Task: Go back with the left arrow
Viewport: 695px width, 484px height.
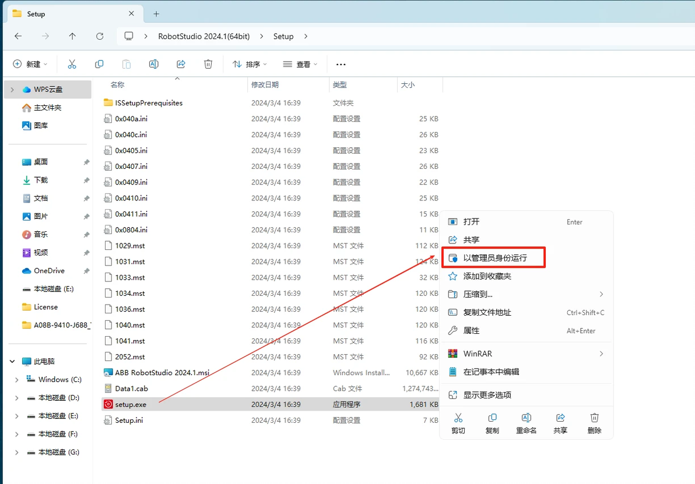Action: pyautogui.click(x=18, y=36)
